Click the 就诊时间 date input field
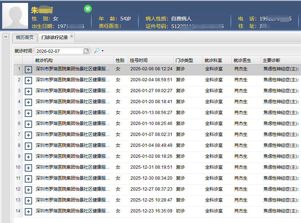 pyautogui.click(x=59, y=51)
